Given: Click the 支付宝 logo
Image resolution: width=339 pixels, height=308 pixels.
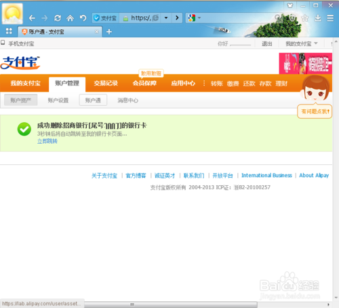Looking at the screenshot, I should 20,62.
